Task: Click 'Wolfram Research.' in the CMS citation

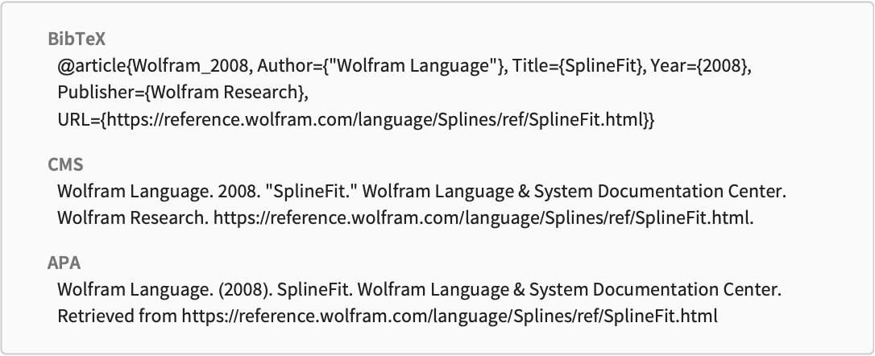Action: [x=131, y=217]
